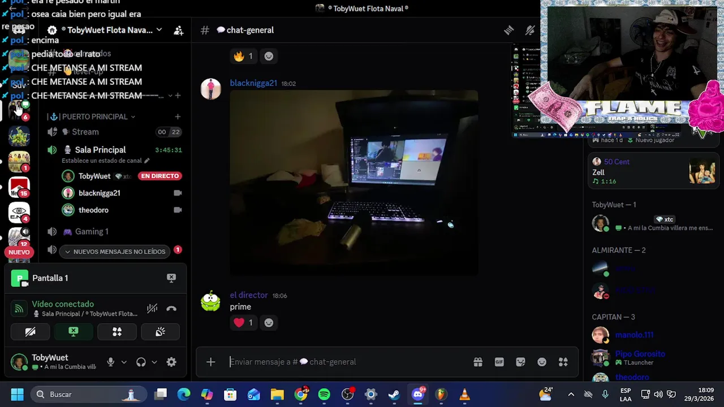Click the heart reaction under 'prime'
The width and height of the screenshot is (724, 407).
(243, 323)
